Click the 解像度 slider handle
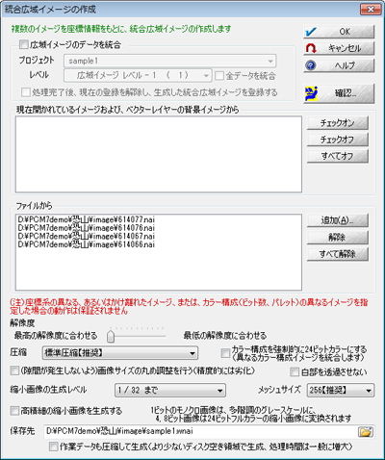385x460 pixels. pyautogui.click(x=111, y=336)
